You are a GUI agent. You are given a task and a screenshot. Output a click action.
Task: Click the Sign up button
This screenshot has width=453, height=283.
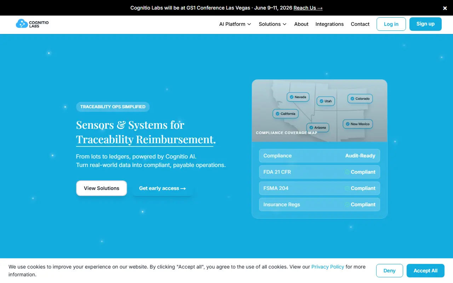point(425,24)
